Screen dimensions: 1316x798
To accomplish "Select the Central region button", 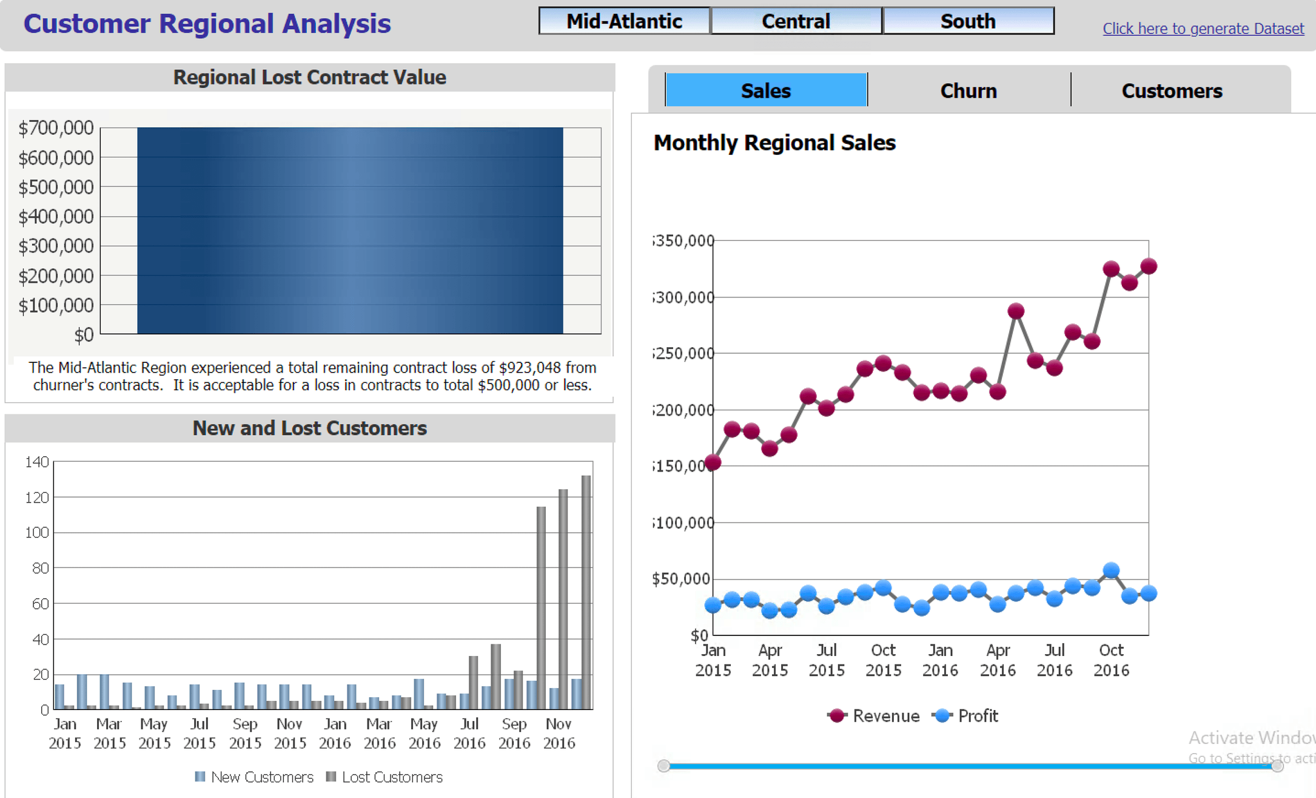I will pos(796,21).
